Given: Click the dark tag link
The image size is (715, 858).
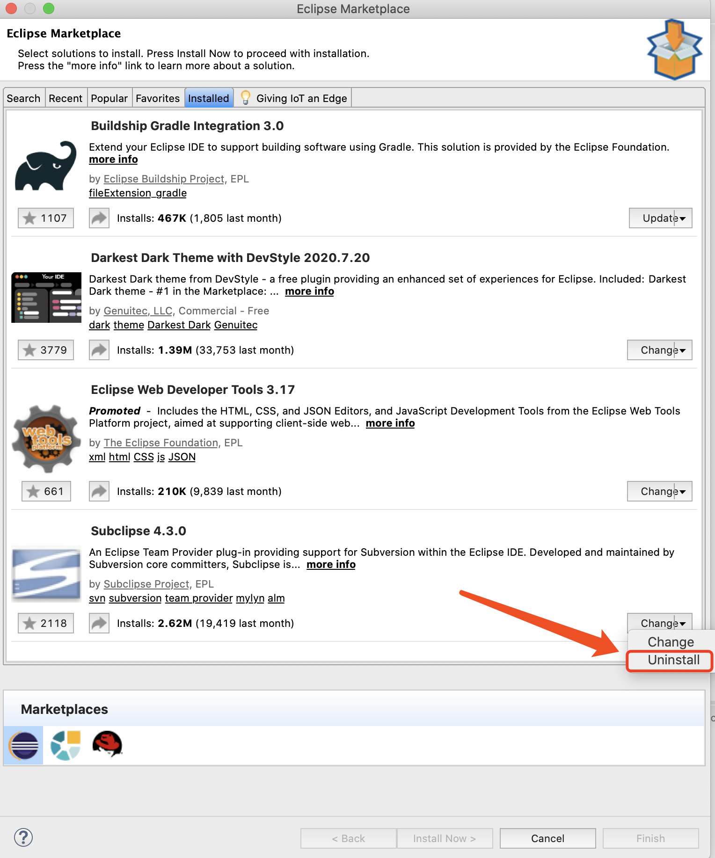Looking at the screenshot, I should click(100, 325).
